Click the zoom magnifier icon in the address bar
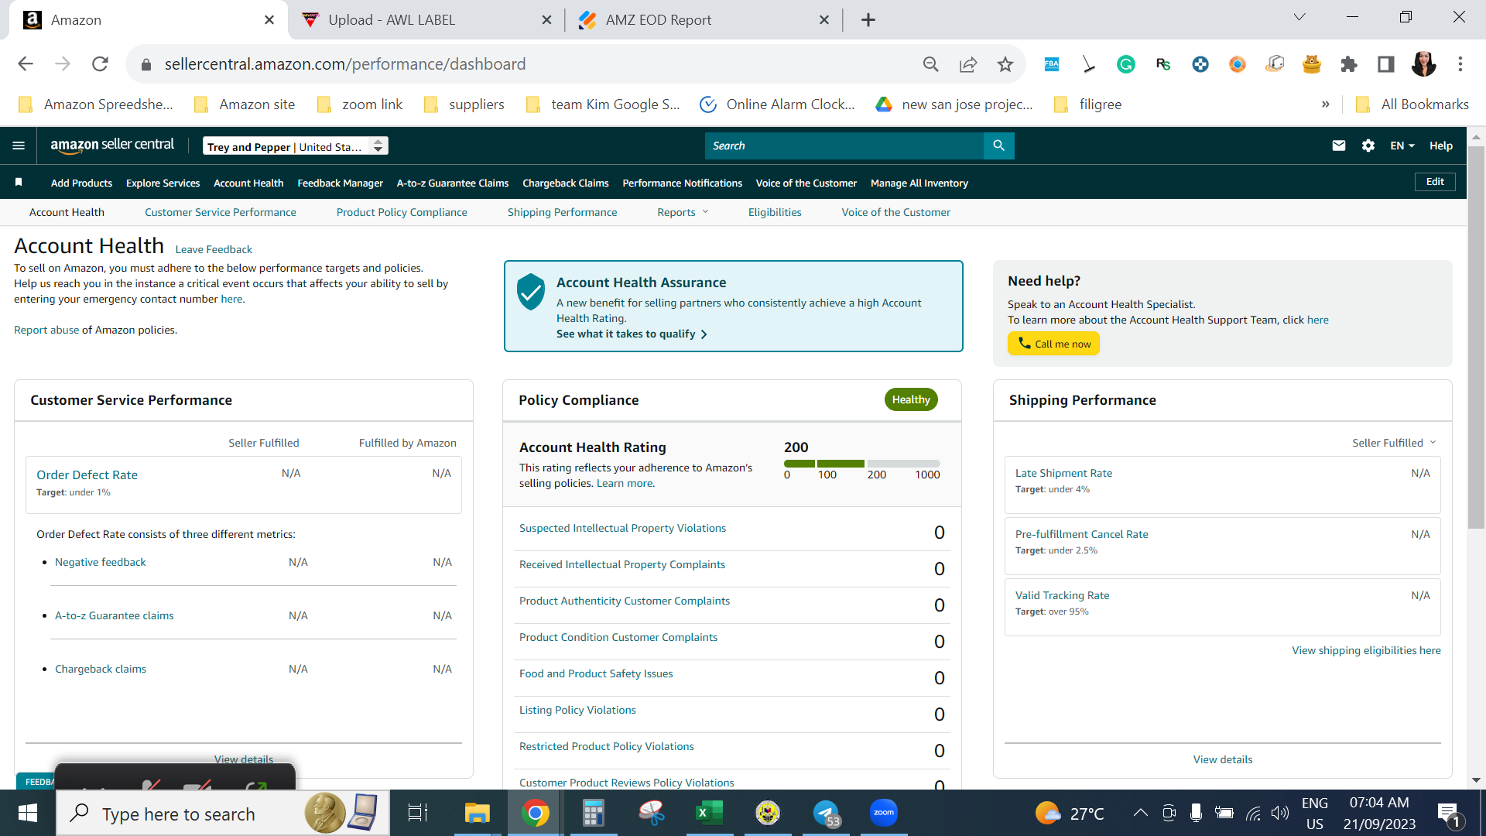 931,64
